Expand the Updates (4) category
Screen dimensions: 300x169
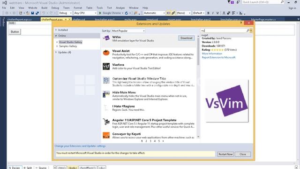(x=56, y=52)
